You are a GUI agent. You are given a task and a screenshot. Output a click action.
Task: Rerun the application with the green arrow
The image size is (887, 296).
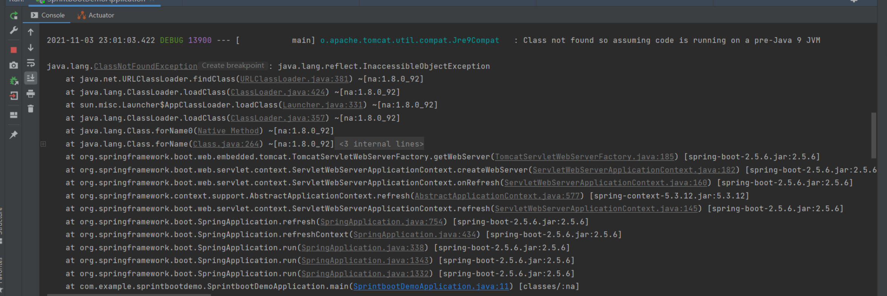pyautogui.click(x=14, y=15)
